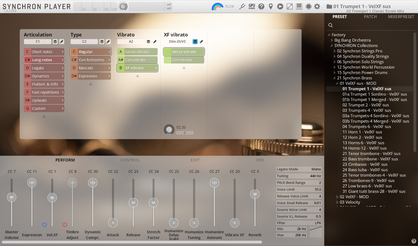Add a new Articulation slot with plus
Viewport: 418px width, 246px height.
click(44, 117)
